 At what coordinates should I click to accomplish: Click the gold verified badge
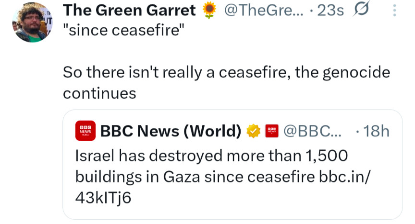click(253, 131)
